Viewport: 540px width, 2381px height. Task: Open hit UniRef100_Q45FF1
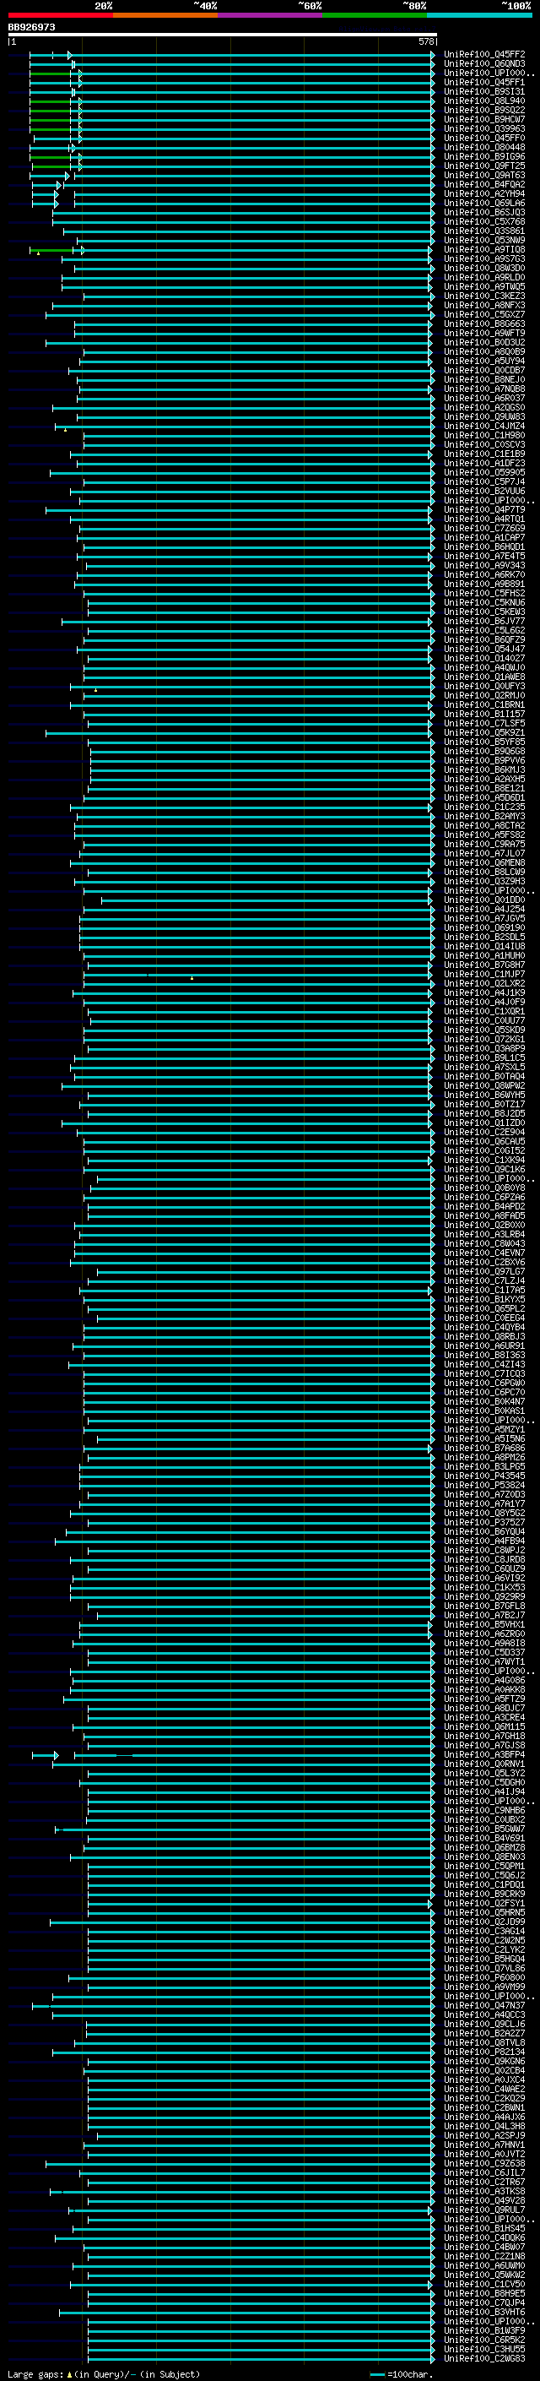[484, 82]
